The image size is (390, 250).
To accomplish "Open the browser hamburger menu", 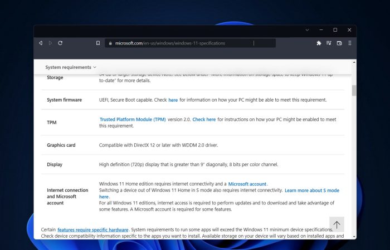I will (350, 43).
